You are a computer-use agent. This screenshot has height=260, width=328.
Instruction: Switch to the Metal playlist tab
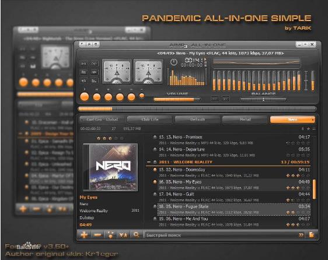click(x=245, y=120)
